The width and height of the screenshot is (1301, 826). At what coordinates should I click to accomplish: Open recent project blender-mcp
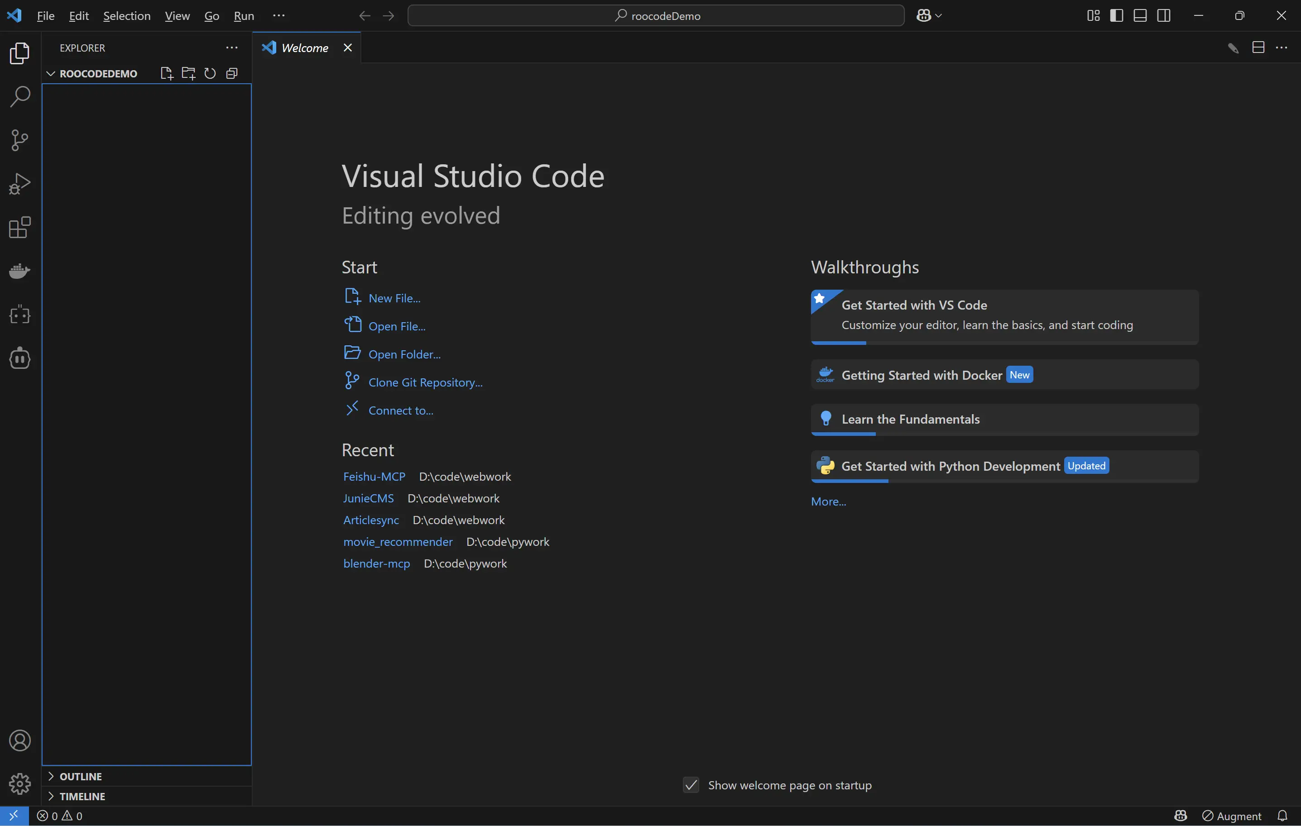(377, 563)
